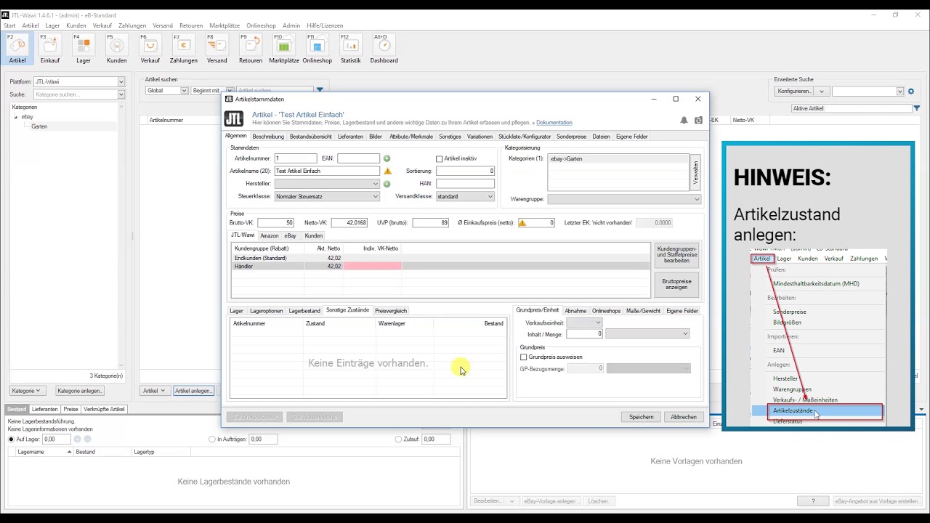Open the Plattform JTL-Wawi dropdown
Screen dimensions: 930x523
pyautogui.click(x=79, y=82)
